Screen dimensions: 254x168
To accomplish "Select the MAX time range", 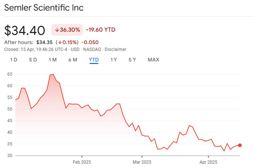I will [153, 60].
